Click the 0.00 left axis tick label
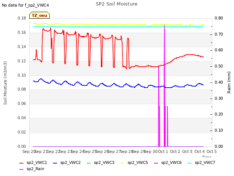 (22, 146)
